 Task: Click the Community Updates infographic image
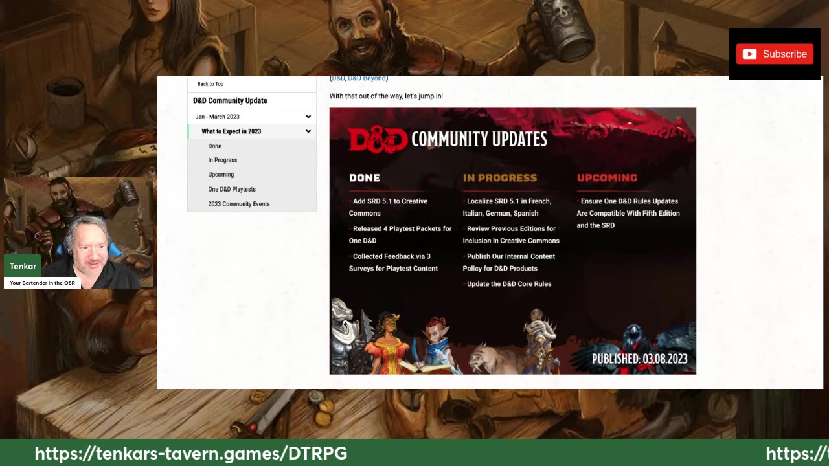click(x=513, y=241)
